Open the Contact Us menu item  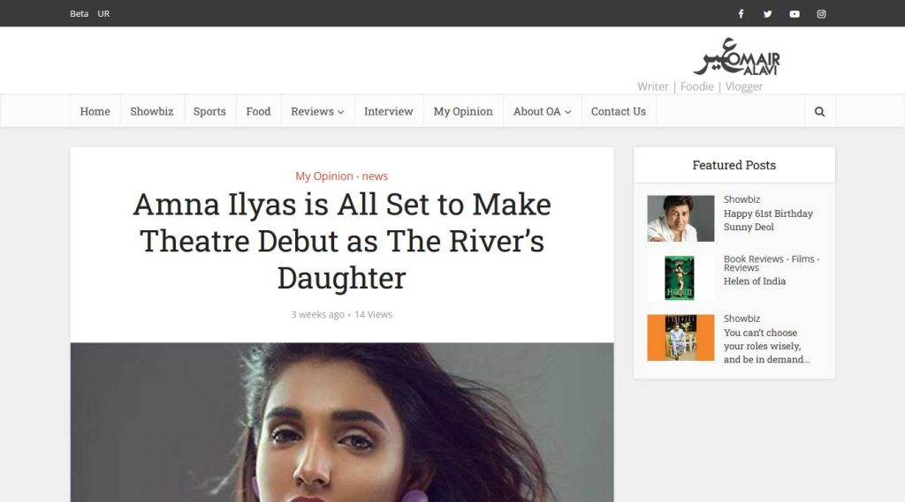point(619,111)
